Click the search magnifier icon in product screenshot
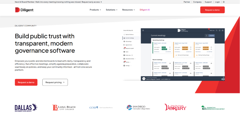The width and height of the screenshot is (240, 118). coord(217,30)
